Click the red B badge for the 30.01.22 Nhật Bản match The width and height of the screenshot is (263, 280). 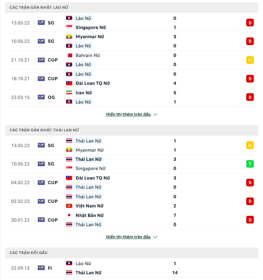pos(250,220)
